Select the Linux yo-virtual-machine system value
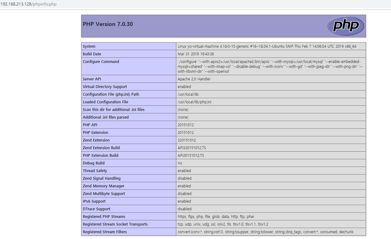This screenshot has width=391, height=239. (267, 46)
